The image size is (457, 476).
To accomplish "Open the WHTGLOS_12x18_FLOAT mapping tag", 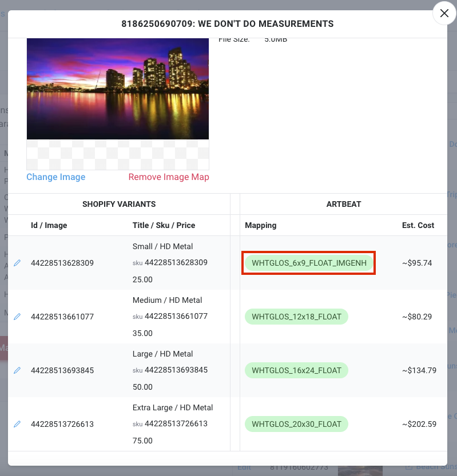I will click(296, 317).
